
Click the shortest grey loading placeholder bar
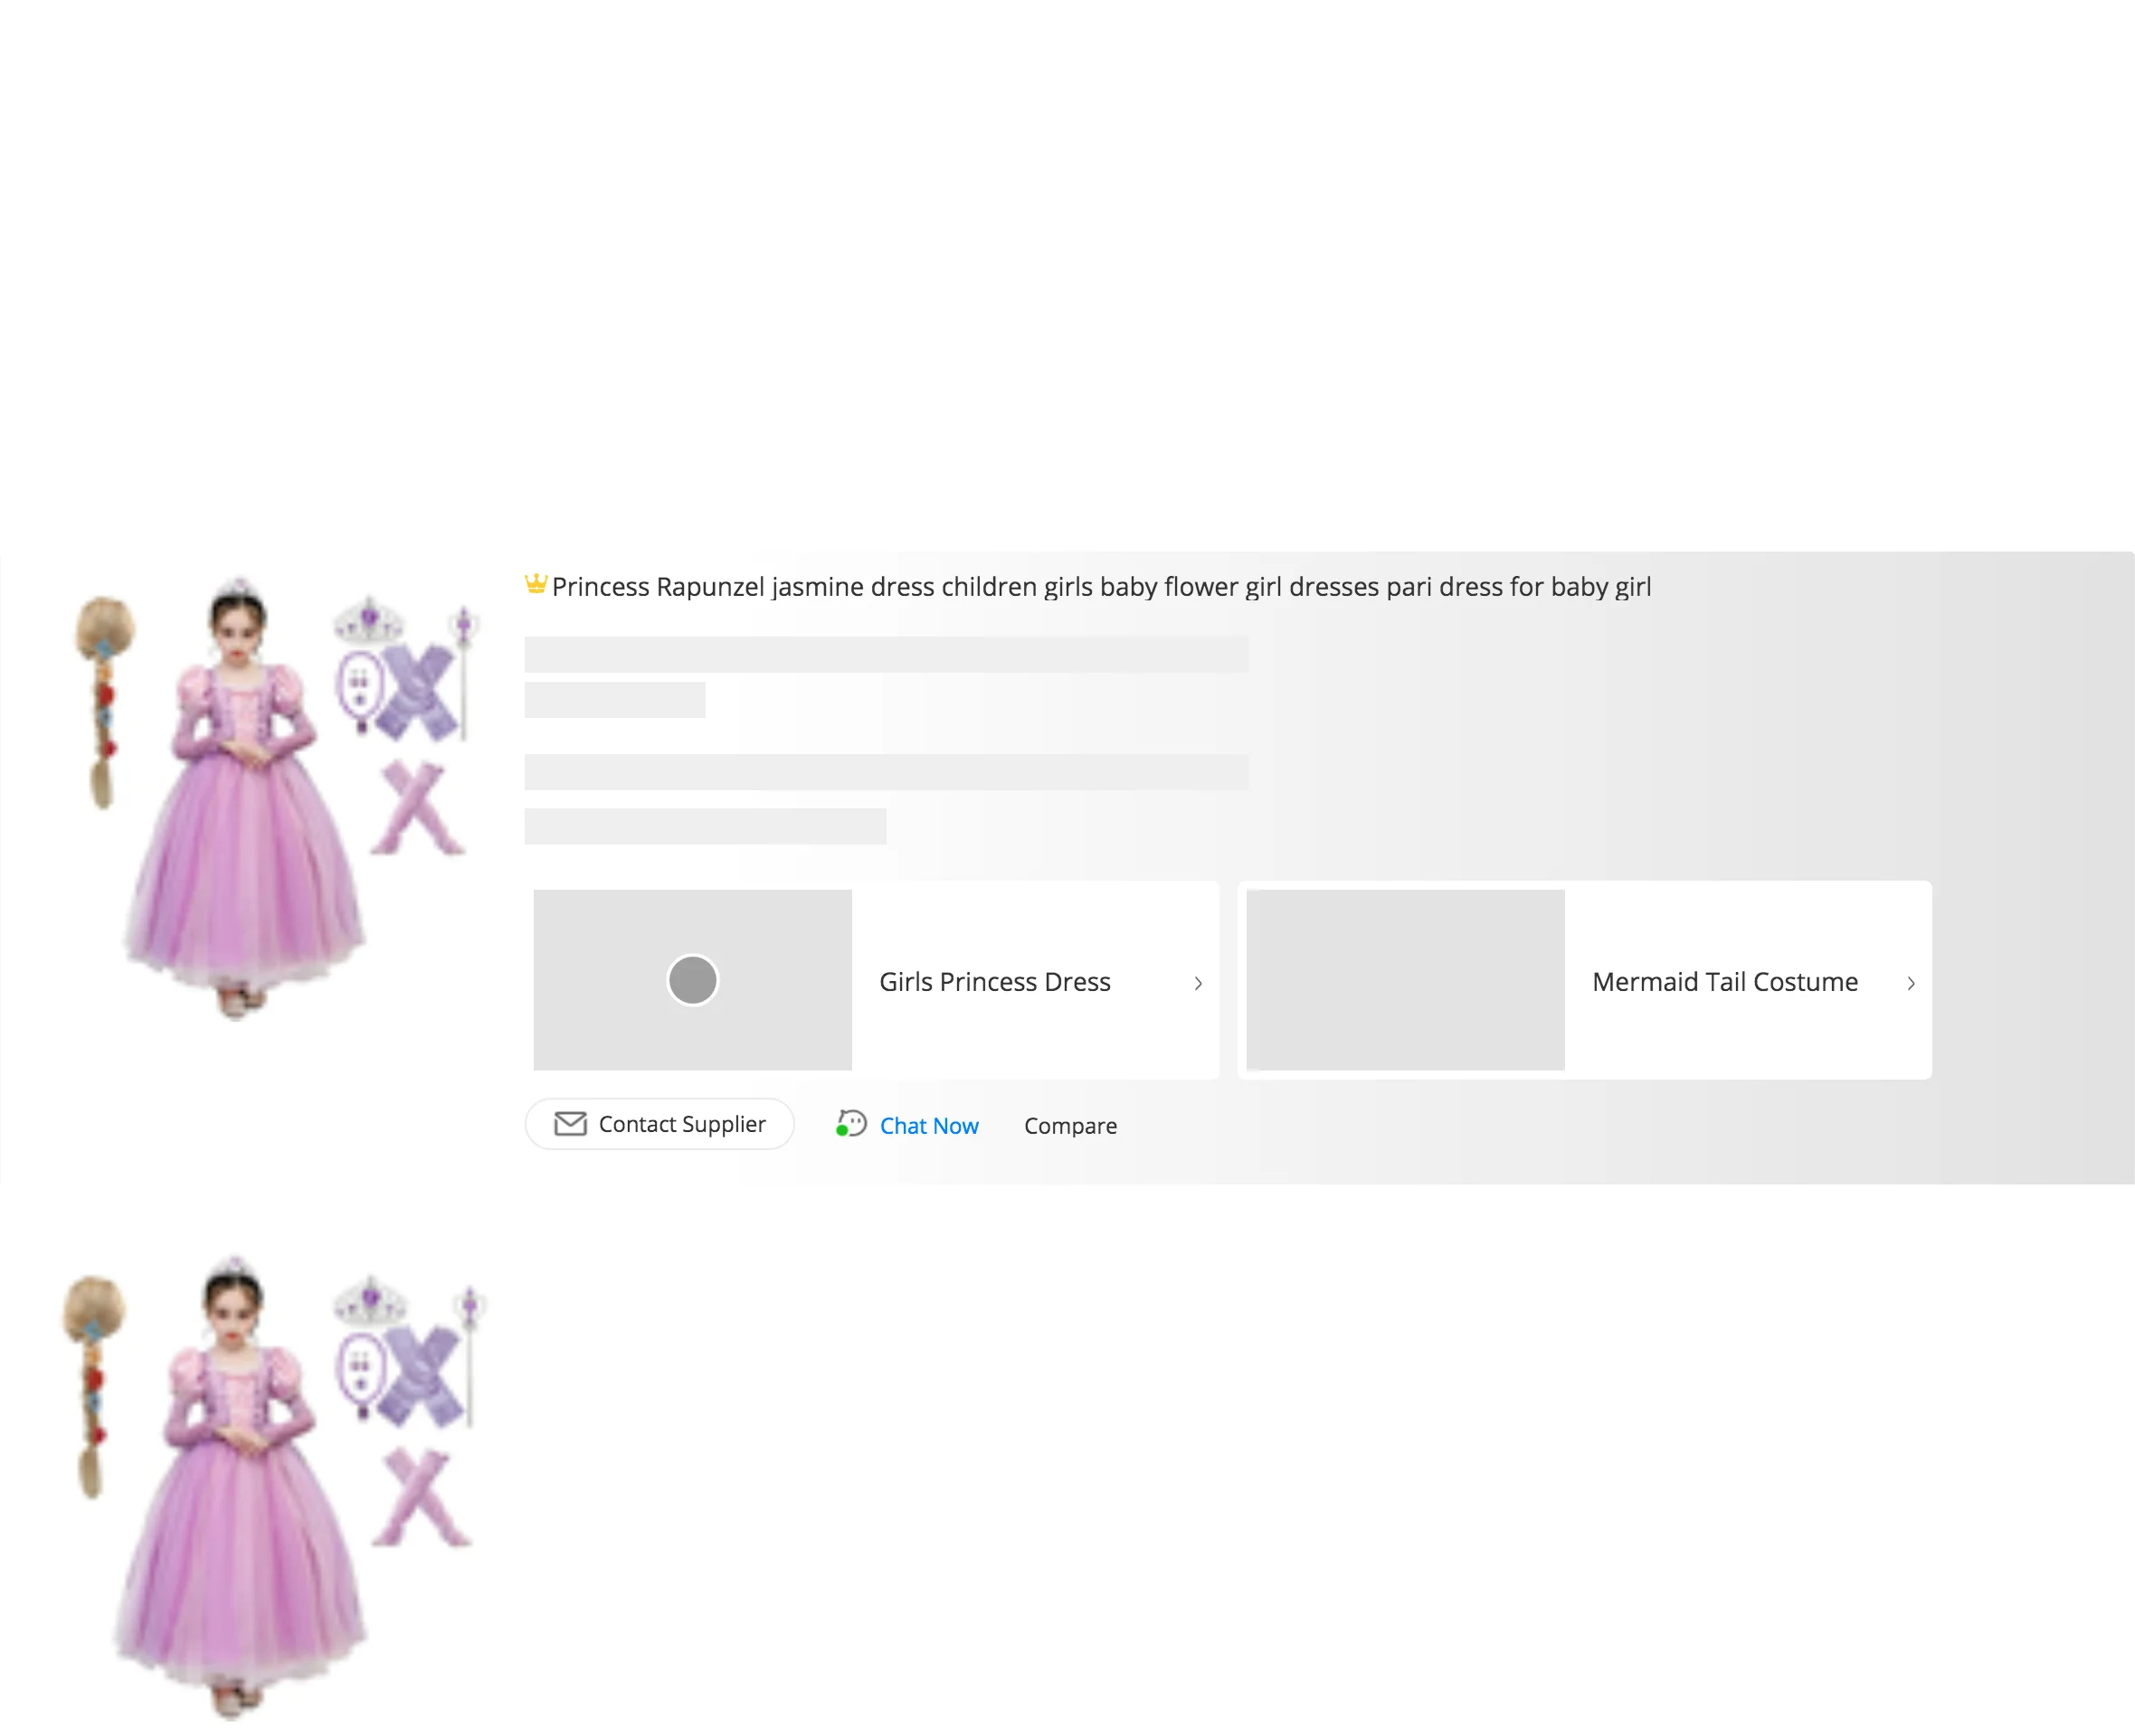[x=614, y=700]
